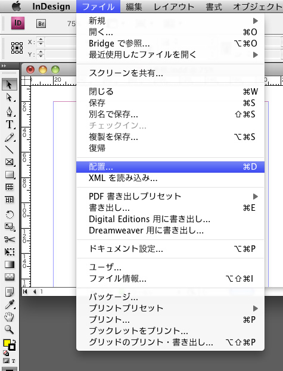This screenshot has width=283, height=371.
Task: Choose 別名で保存... menu item
Action: pos(170,114)
